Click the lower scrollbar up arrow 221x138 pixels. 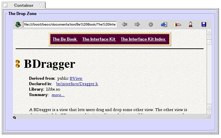[209, 107]
